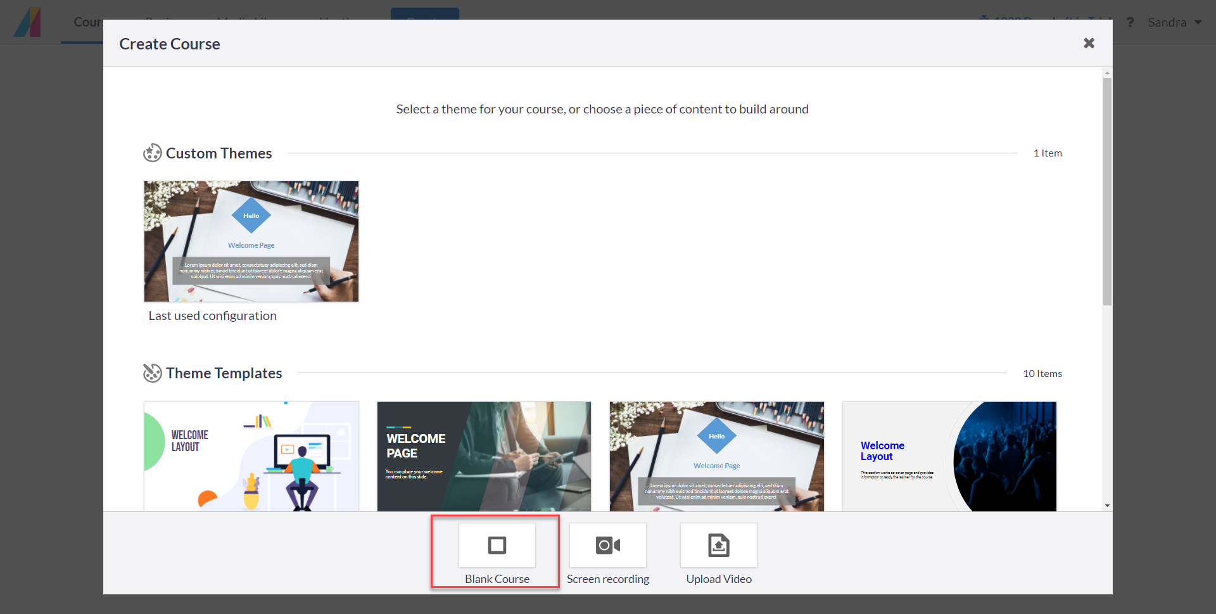Image resolution: width=1216 pixels, height=614 pixels.
Task: Select the Blank Course option
Action: [x=496, y=551]
